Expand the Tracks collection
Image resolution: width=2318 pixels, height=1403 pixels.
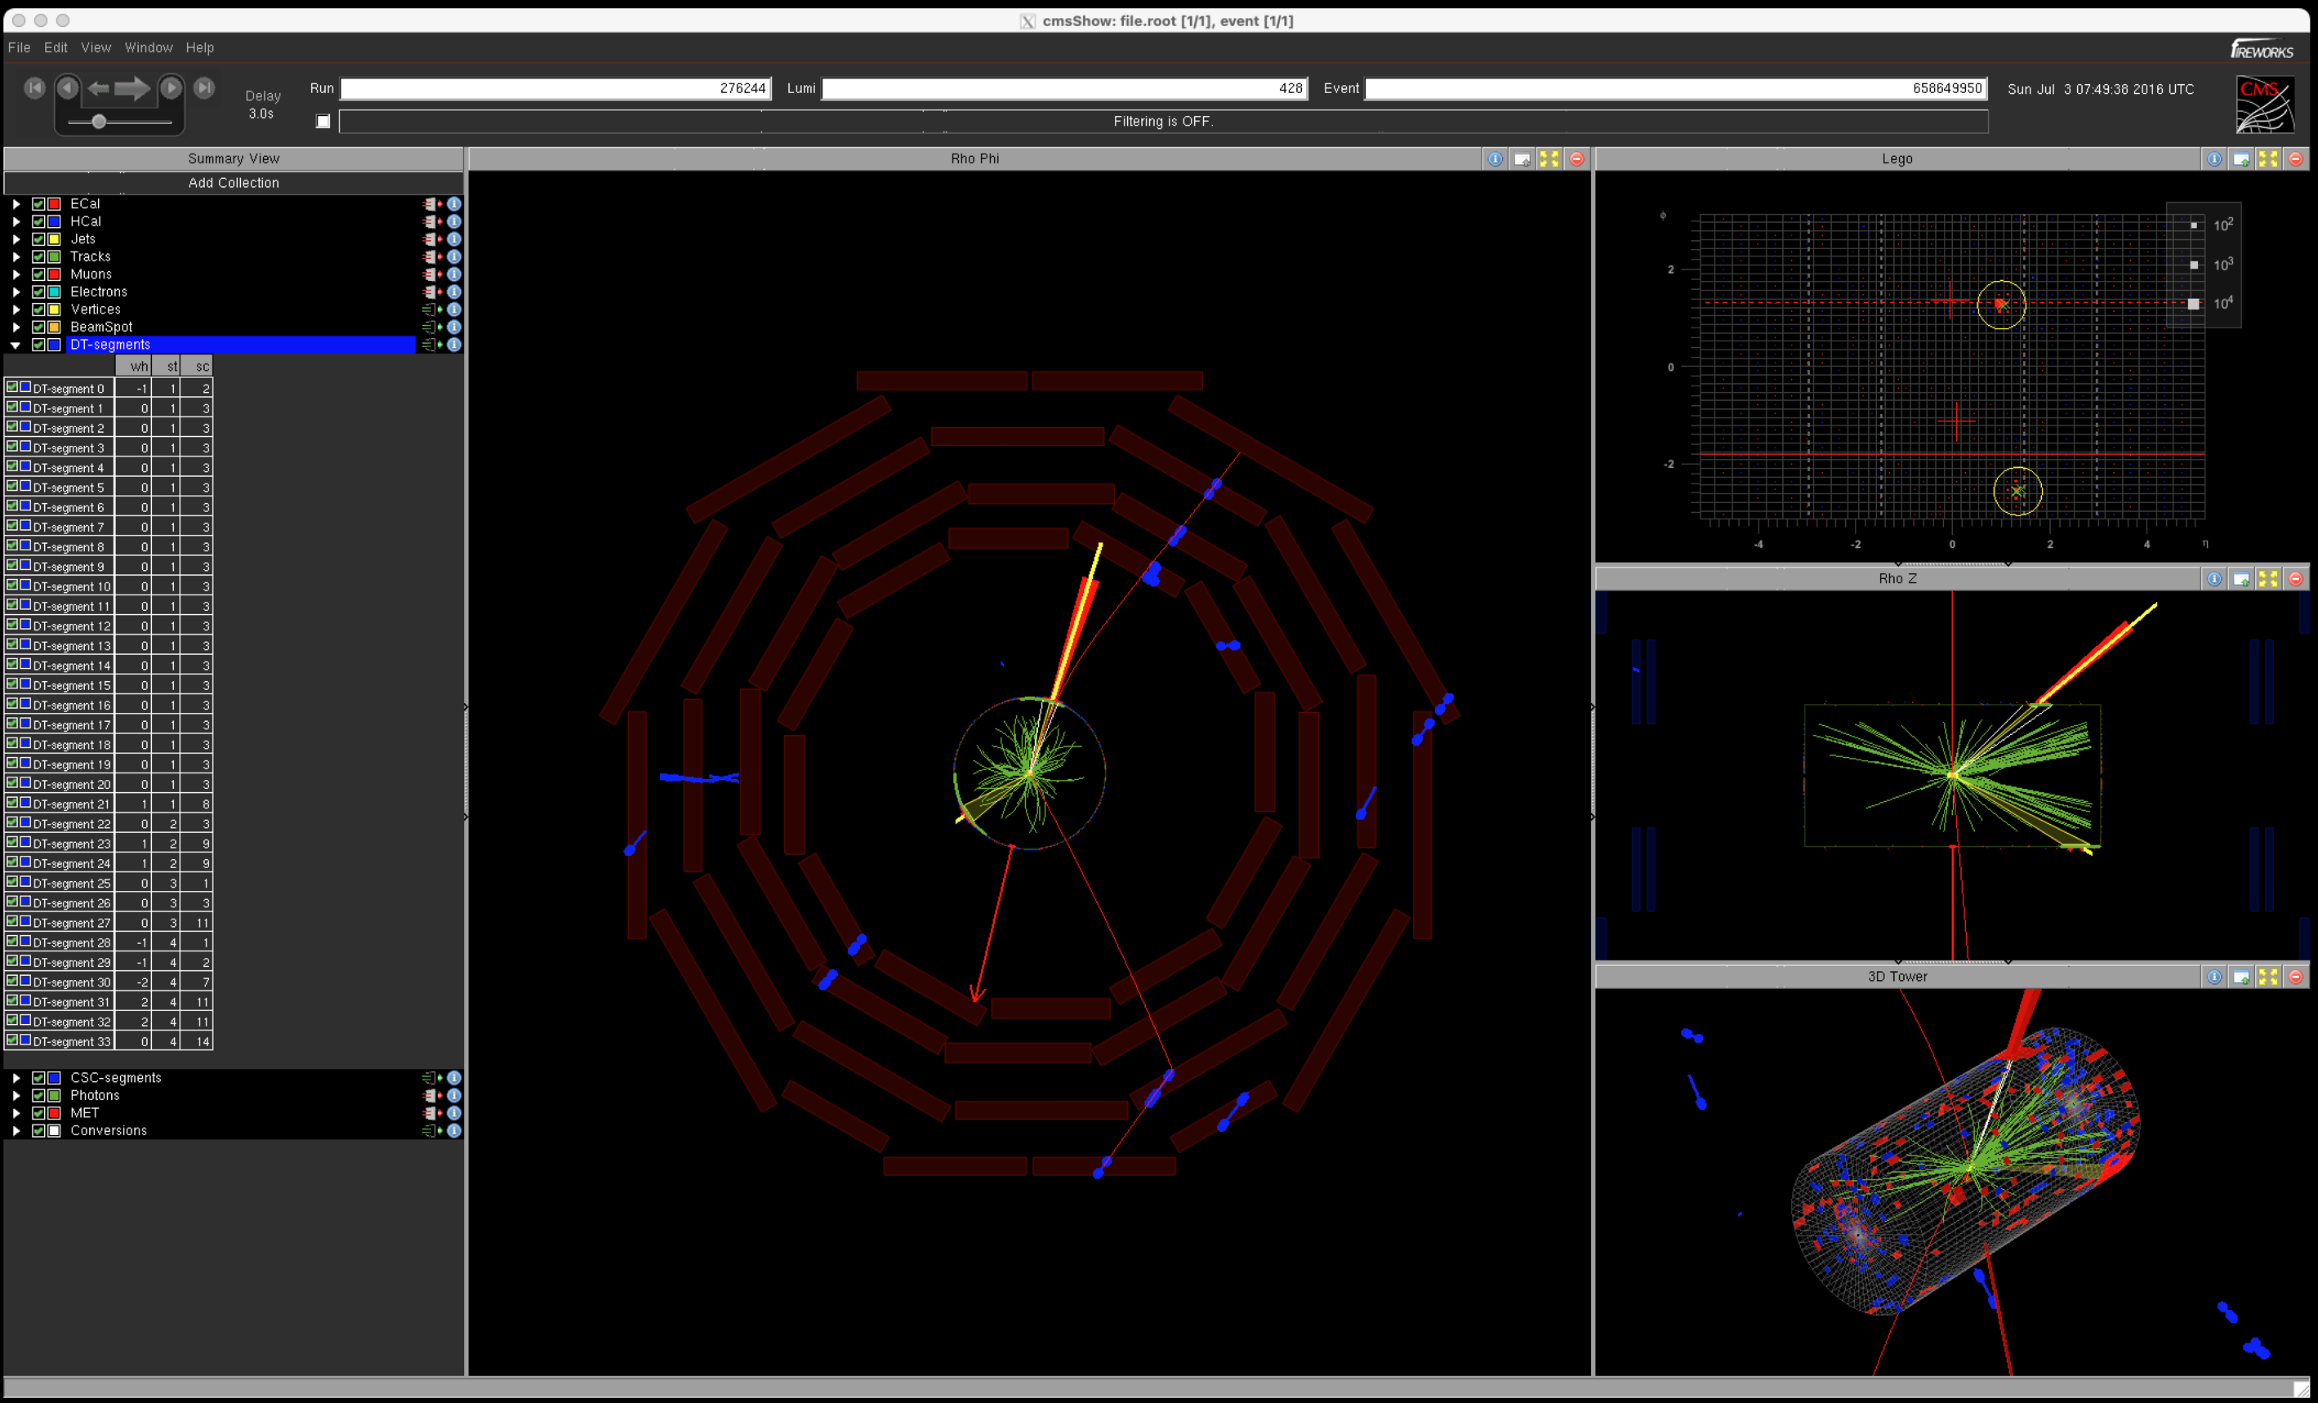click(16, 256)
